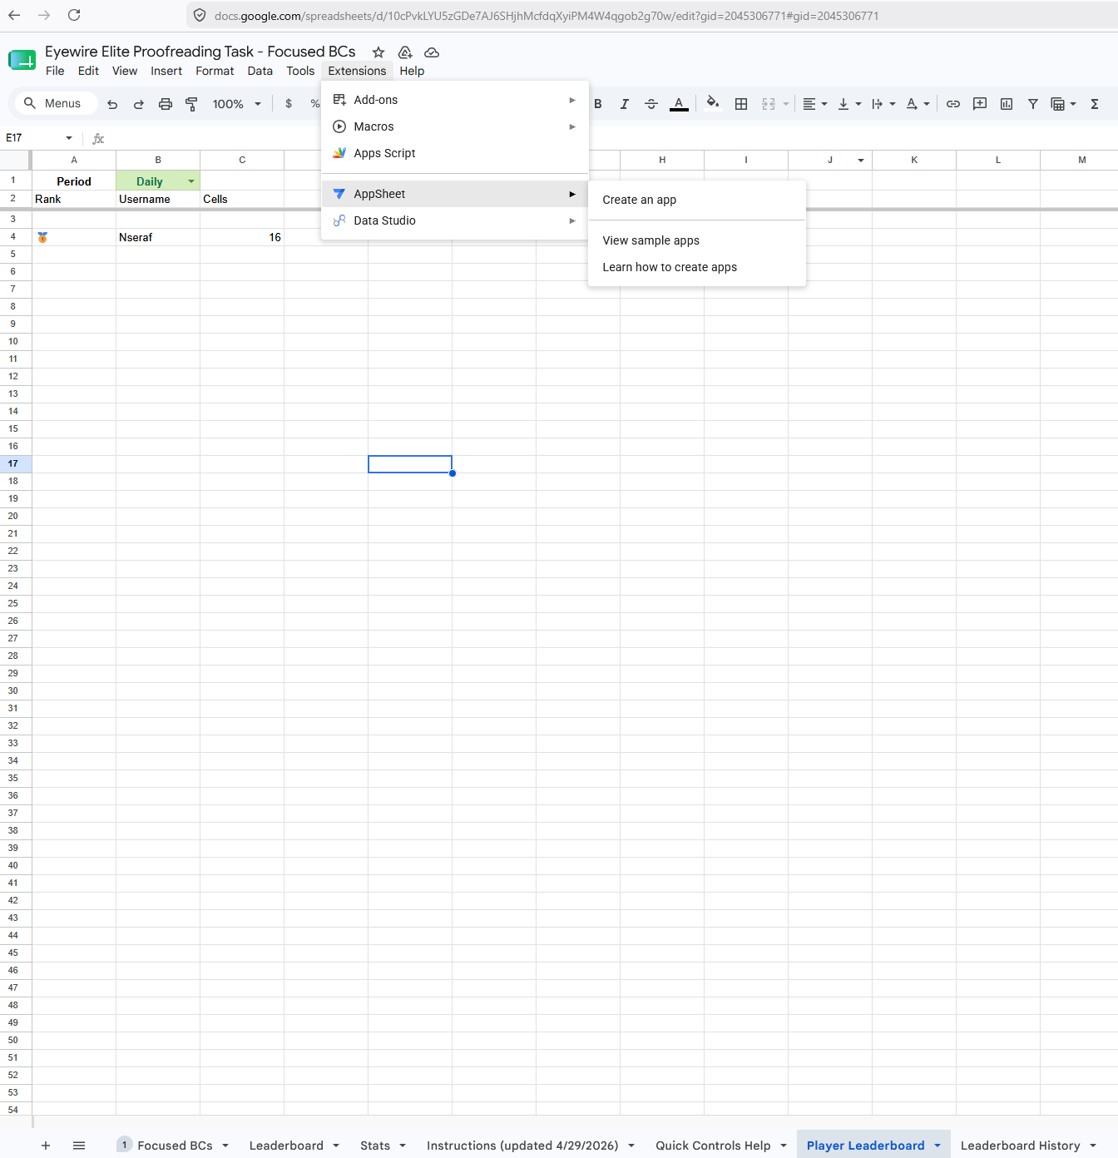Click the document title Eyewire Elite Proofreading Task
Screen dimensions: 1118x1158
(x=200, y=52)
